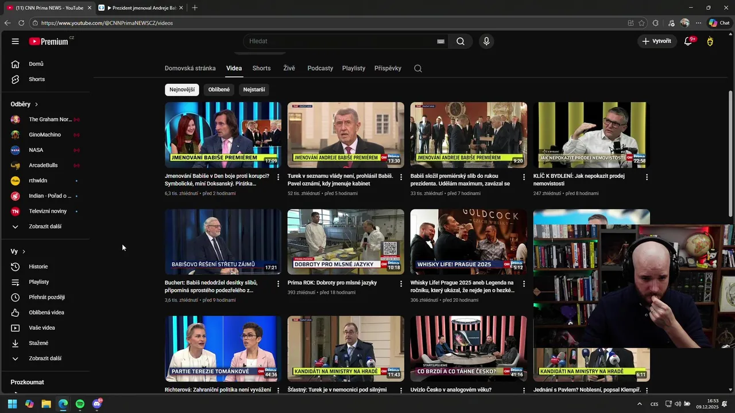This screenshot has width=735, height=413.
Task: Open options menu for Whisky Life video
Action: click(524, 284)
